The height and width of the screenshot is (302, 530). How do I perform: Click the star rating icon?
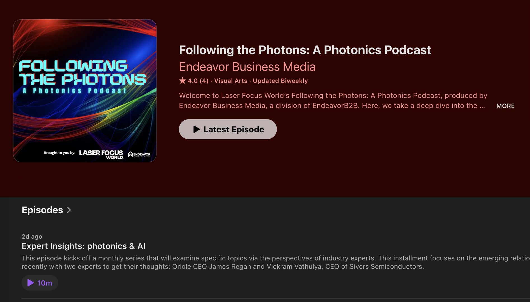pos(183,81)
